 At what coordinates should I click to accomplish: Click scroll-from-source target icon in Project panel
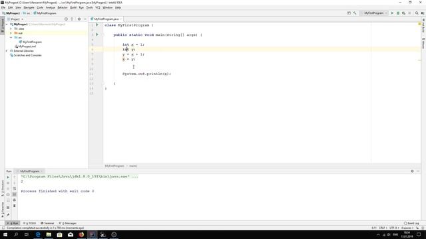coord(66,19)
